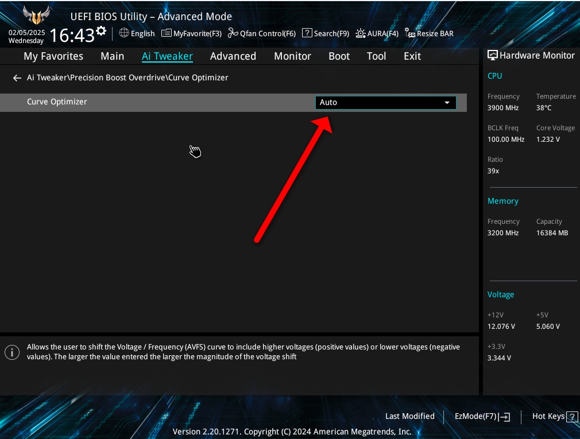580x439 pixels.
Task: Click the Hardware Monitor monitor icon
Action: [x=492, y=56]
